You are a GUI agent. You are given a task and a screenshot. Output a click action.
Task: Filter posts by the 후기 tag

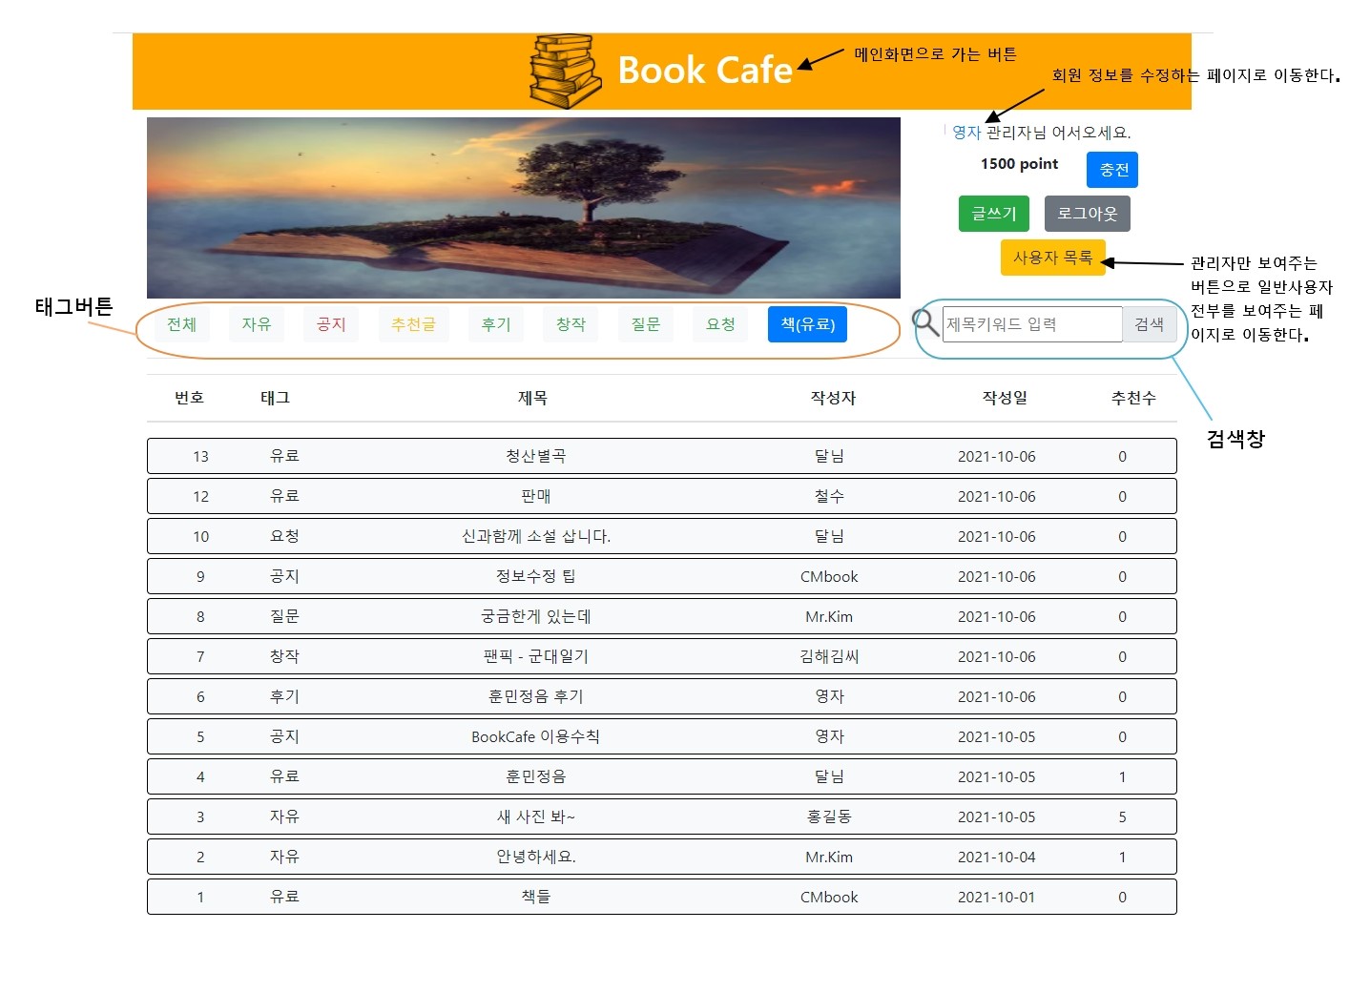495,323
